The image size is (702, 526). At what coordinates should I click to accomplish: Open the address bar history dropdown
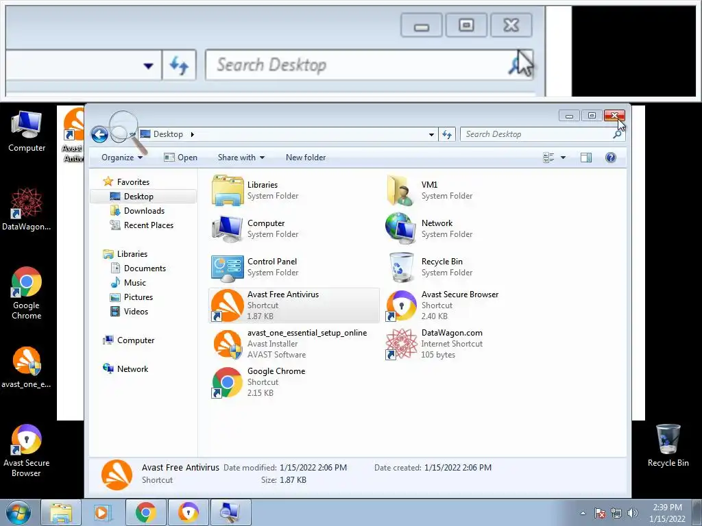tap(431, 134)
